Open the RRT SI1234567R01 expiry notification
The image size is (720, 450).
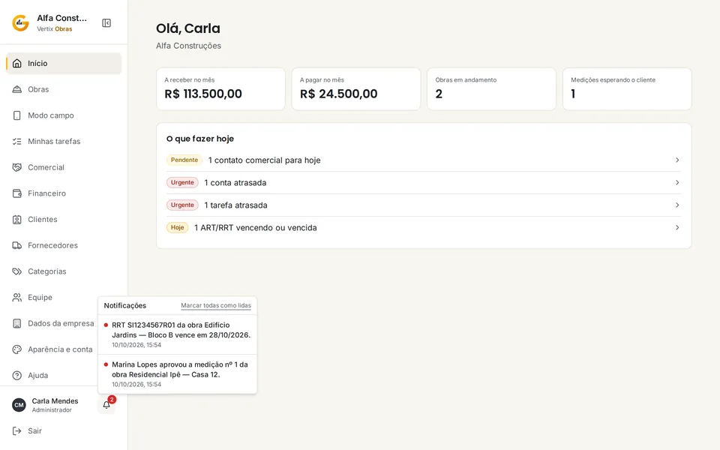(x=177, y=334)
